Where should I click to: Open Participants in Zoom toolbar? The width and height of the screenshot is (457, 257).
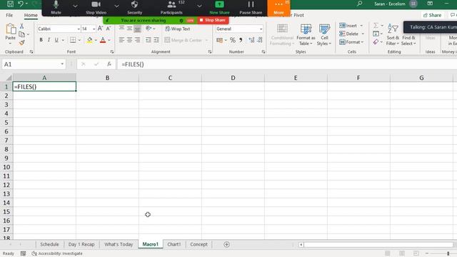(171, 8)
